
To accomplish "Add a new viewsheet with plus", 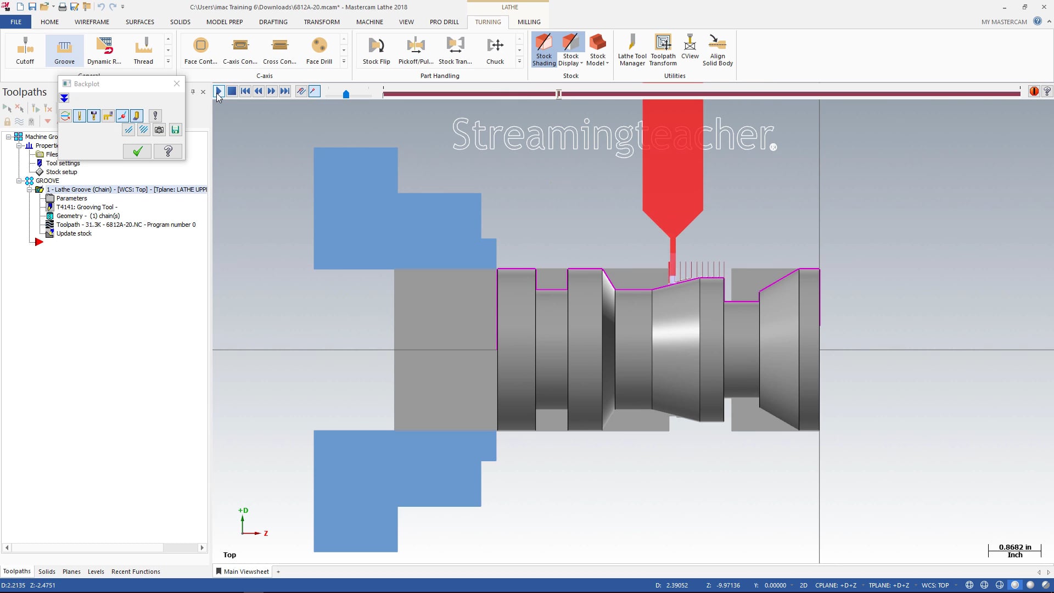I will 278,572.
